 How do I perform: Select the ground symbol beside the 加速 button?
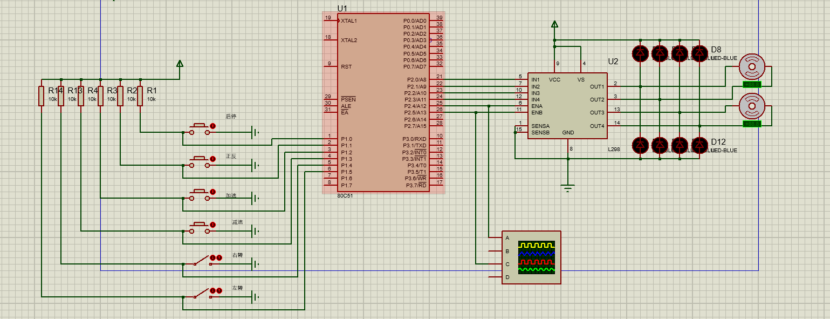coord(255,199)
